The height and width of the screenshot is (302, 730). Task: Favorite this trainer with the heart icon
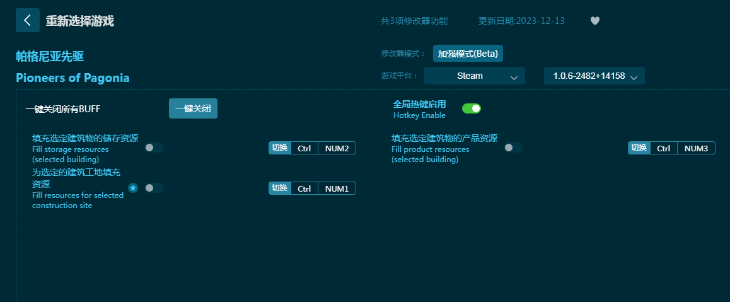tap(594, 21)
